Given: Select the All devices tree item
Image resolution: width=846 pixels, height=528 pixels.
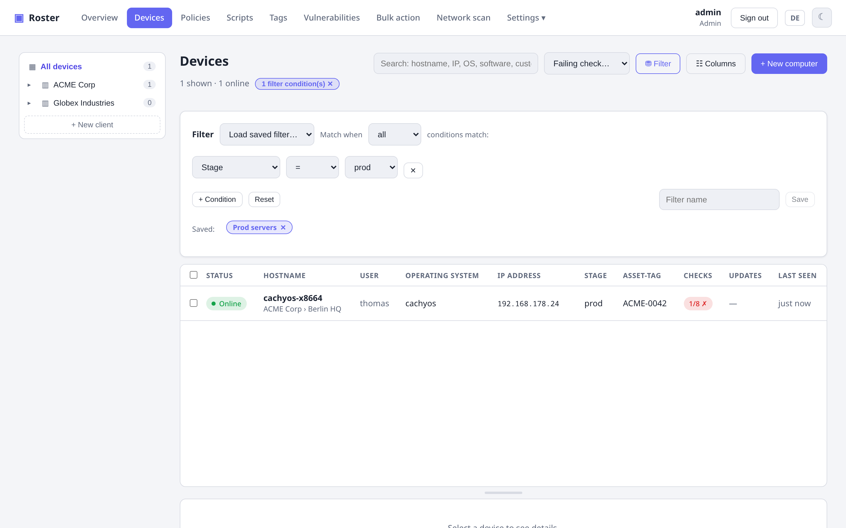Looking at the screenshot, I should tap(92, 66).
